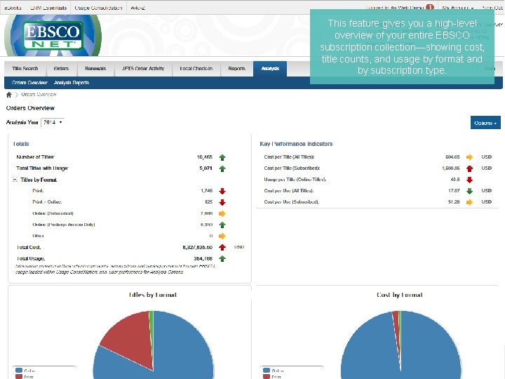Open Analysis Reports in the submenu
This screenshot has width=505, height=379.
tap(72, 83)
